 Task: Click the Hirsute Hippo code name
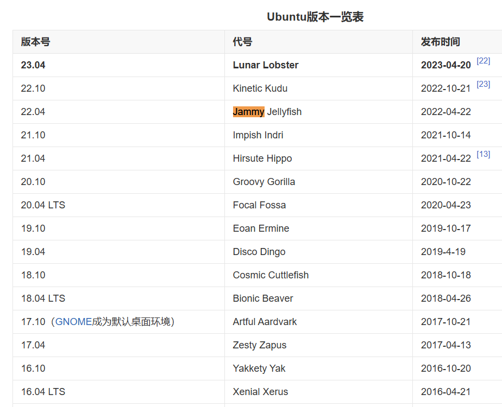coord(262,158)
